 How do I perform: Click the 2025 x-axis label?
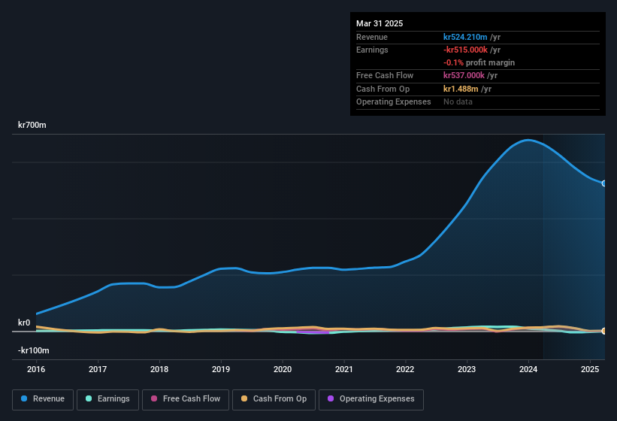tap(590, 369)
